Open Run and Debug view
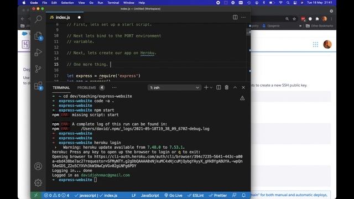Image resolution: width=354 pixels, height=199 pixels. (38, 53)
